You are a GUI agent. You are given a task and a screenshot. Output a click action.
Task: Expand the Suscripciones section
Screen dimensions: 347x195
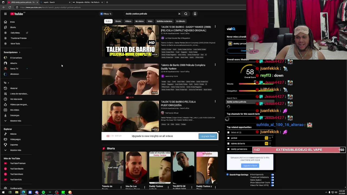(12, 52)
